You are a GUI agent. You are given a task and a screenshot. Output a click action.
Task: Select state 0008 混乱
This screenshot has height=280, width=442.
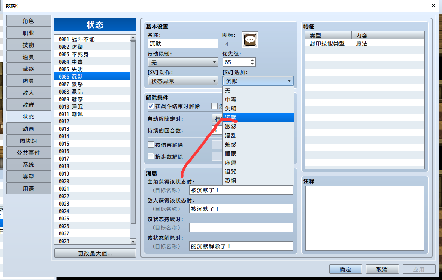click(92, 92)
